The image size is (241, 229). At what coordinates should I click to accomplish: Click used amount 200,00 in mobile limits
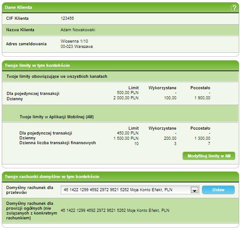click(170, 138)
